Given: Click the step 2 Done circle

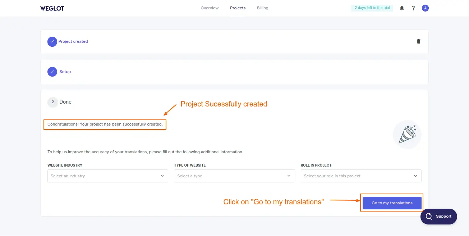Looking at the screenshot, I should click(52, 102).
